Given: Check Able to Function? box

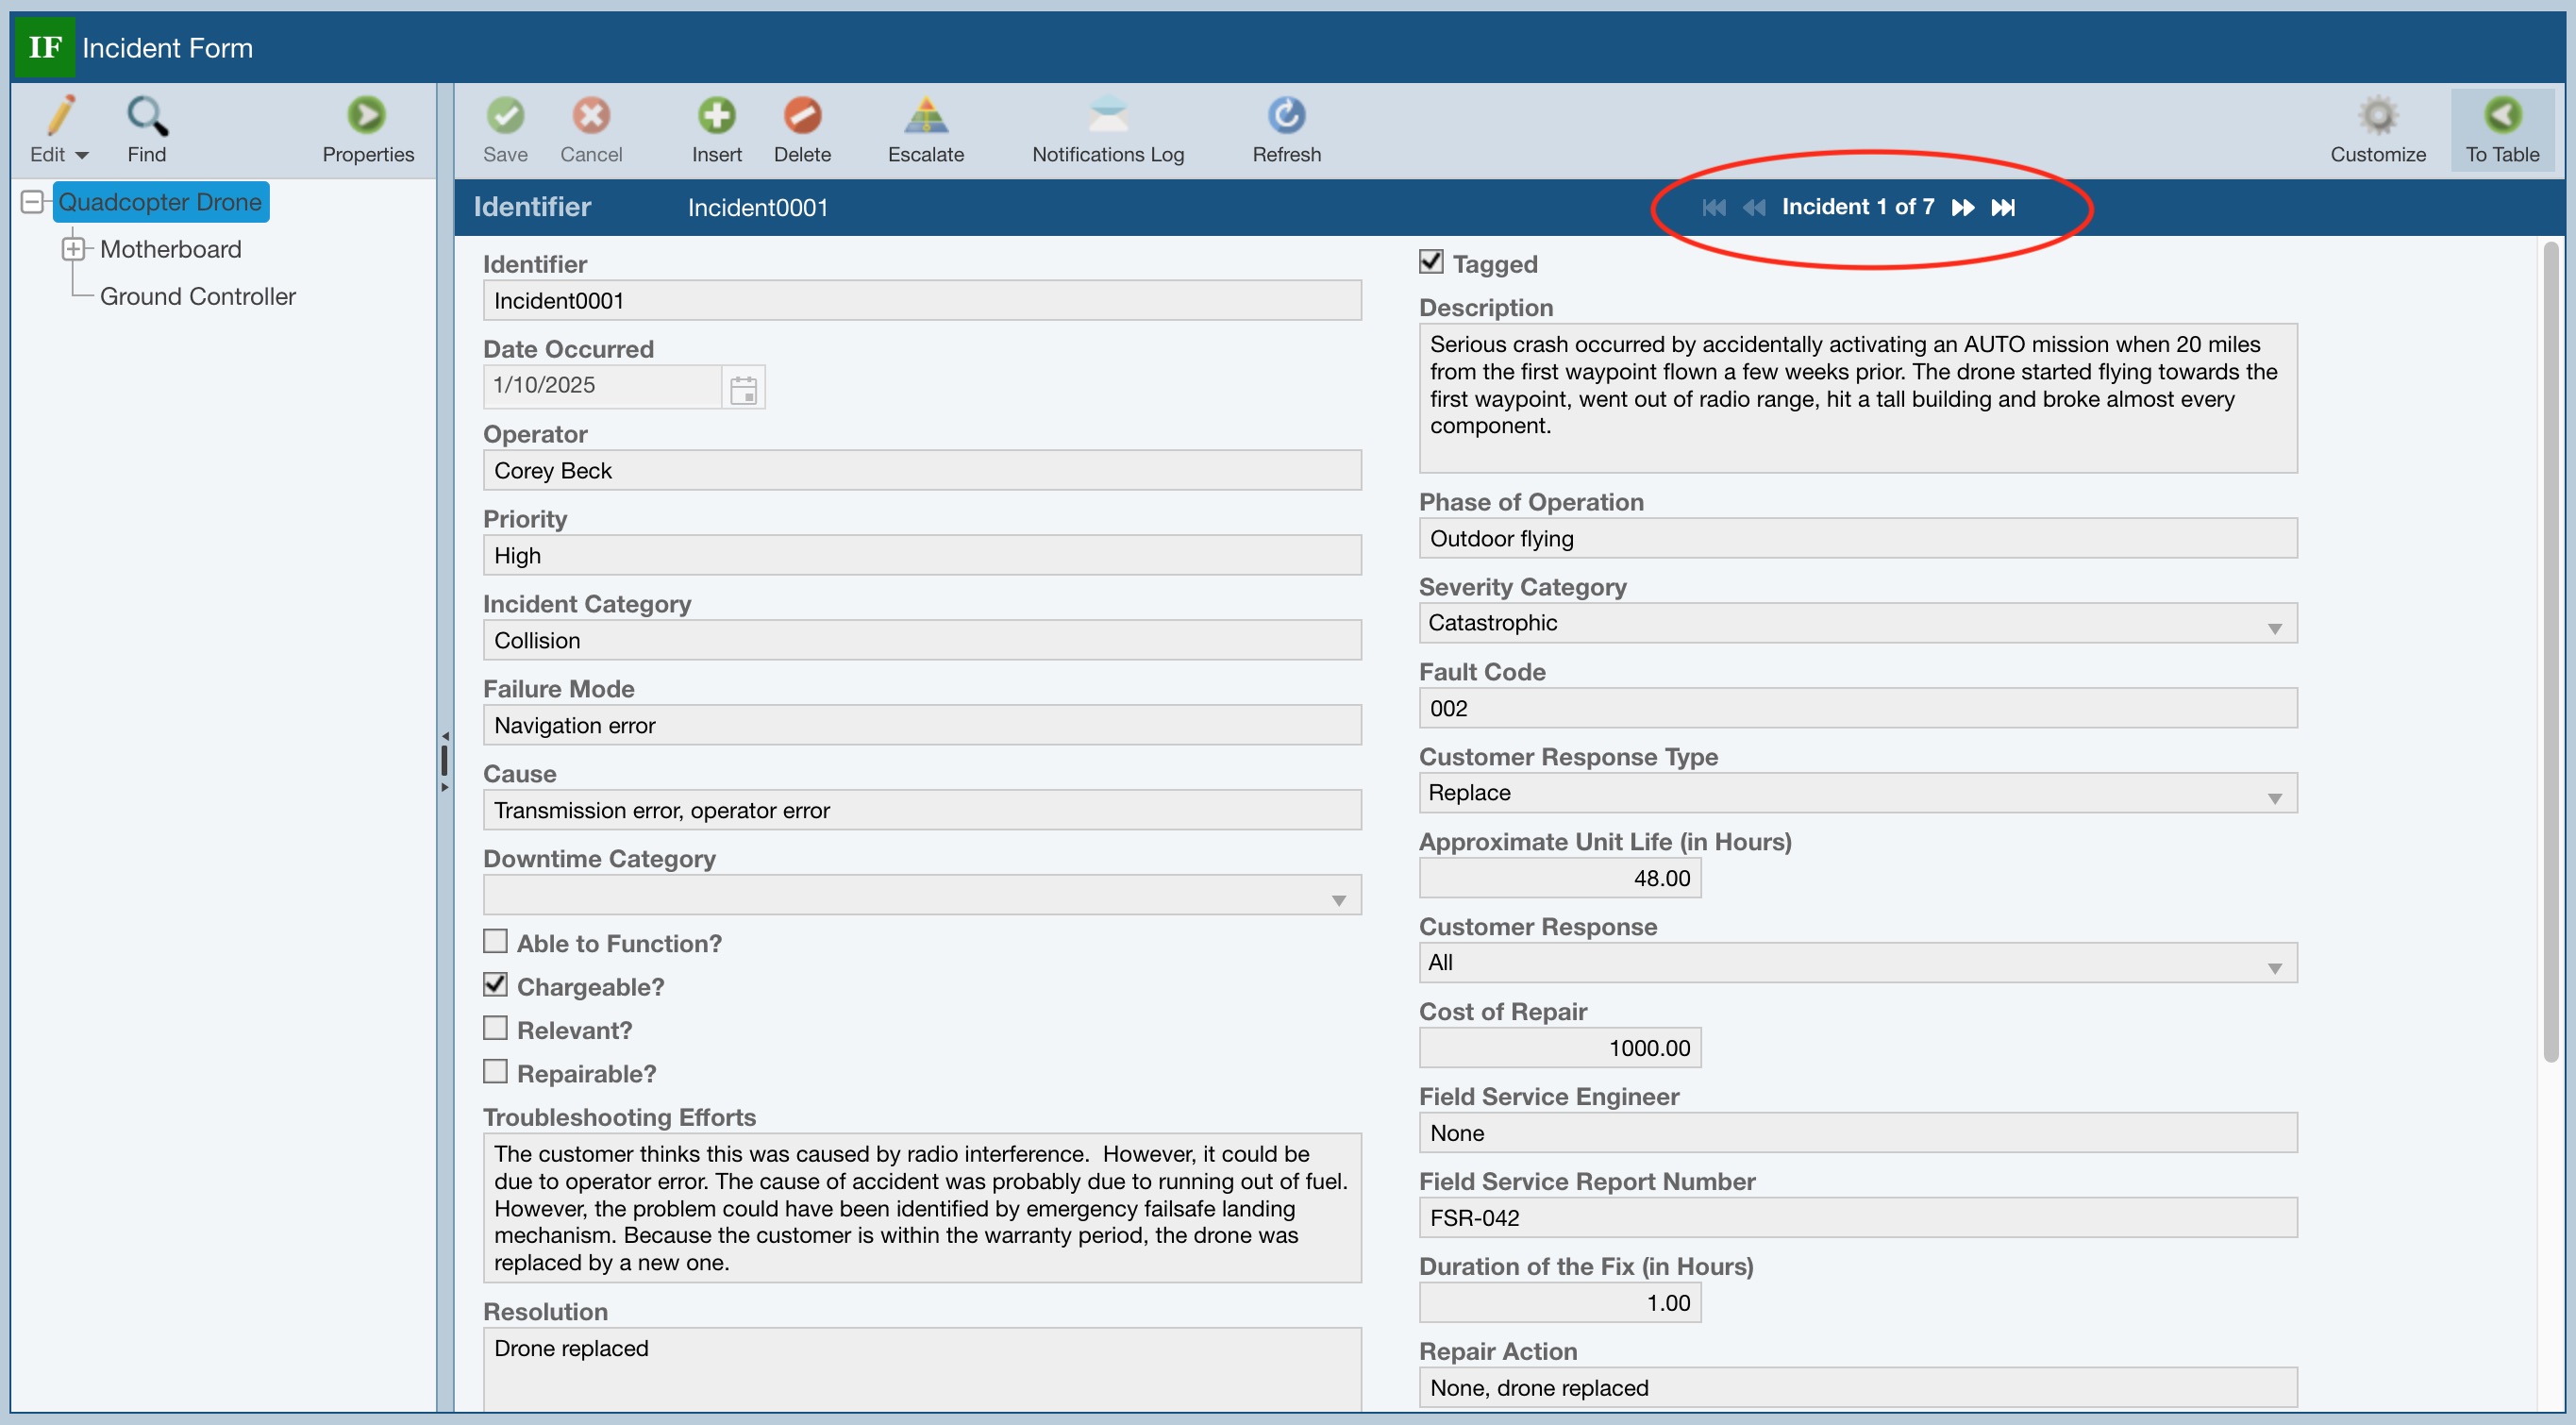Looking at the screenshot, I should click(495, 942).
